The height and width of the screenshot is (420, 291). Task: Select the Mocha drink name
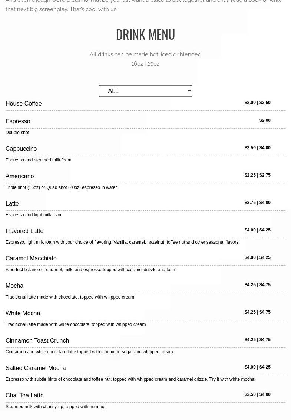point(14,286)
